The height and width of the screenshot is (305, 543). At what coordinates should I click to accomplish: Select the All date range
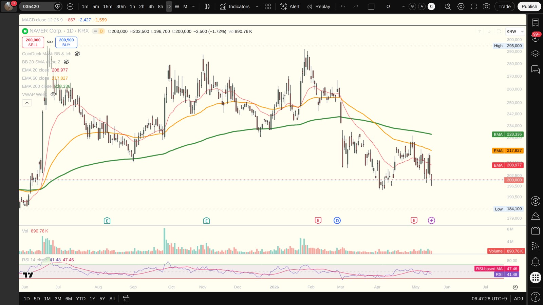(x=112, y=299)
